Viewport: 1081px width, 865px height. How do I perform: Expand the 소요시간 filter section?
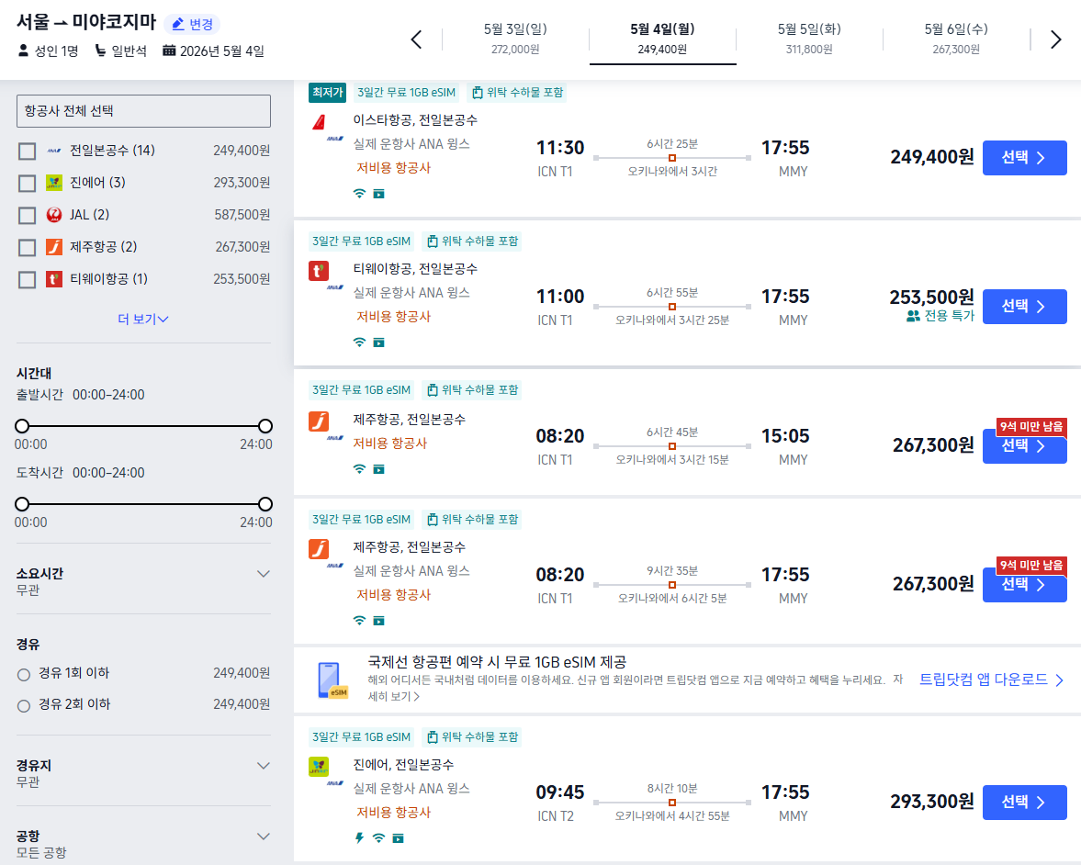264,573
